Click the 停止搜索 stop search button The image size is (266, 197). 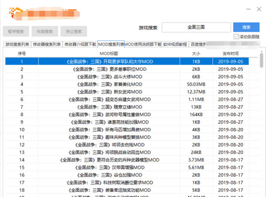click(74, 32)
